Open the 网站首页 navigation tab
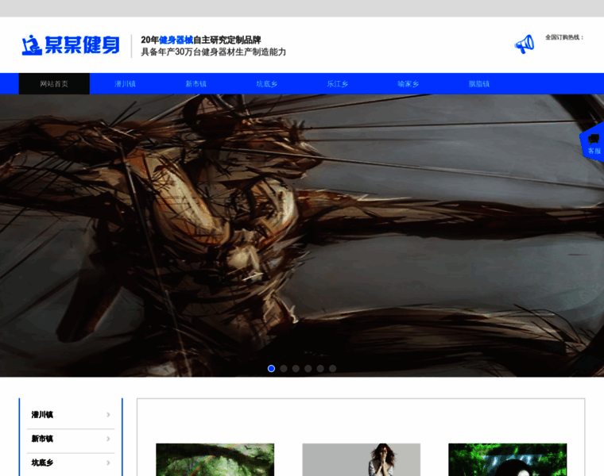The image size is (604, 476). (x=54, y=84)
